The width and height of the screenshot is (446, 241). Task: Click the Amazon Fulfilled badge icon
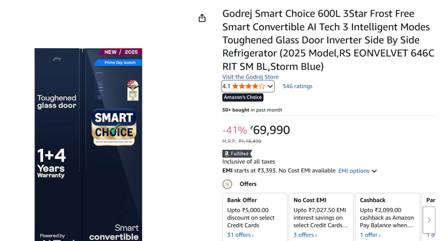pyautogui.click(x=237, y=154)
